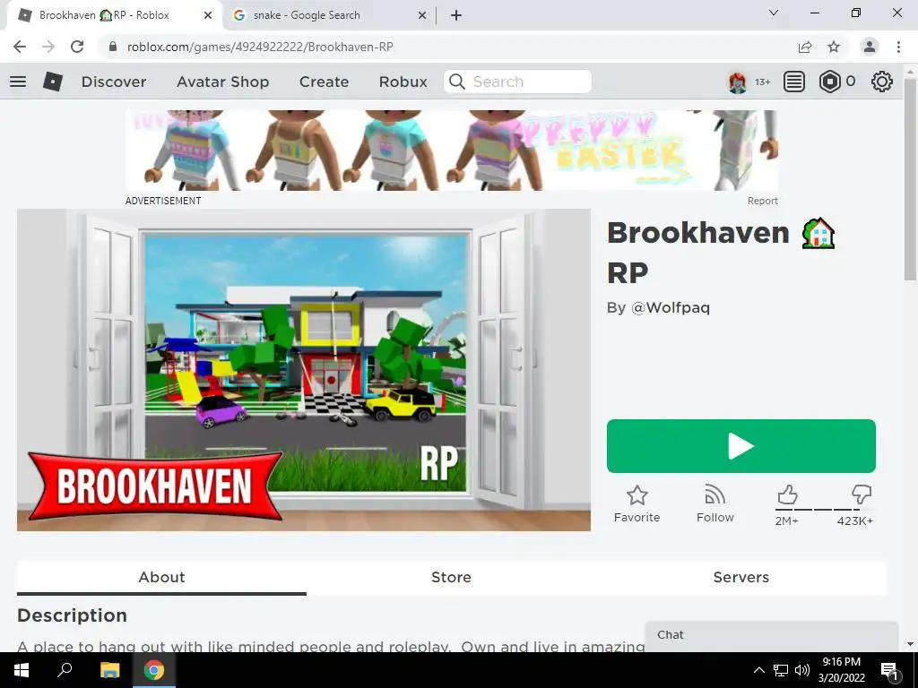
Task: Go to Roblox home via logo icon
Action: (x=53, y=82)
